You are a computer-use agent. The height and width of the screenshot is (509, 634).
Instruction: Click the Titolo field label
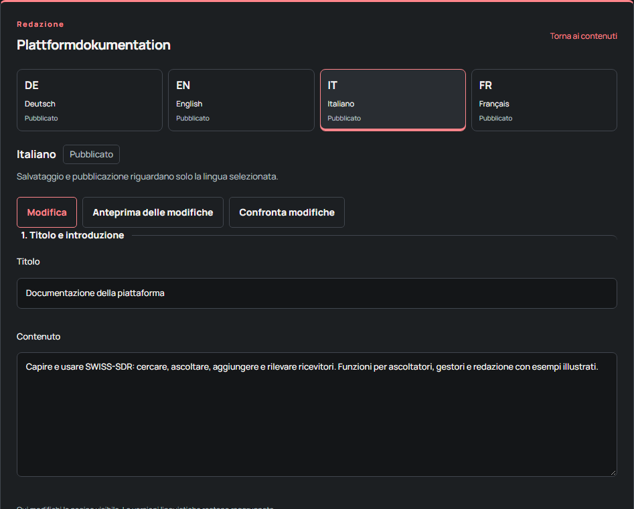28,261
